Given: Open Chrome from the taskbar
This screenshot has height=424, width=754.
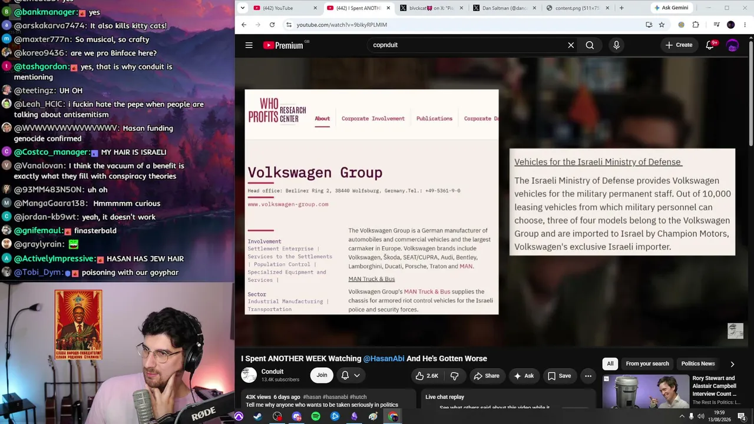Looking at the screenshot, I should click(393, 417).
